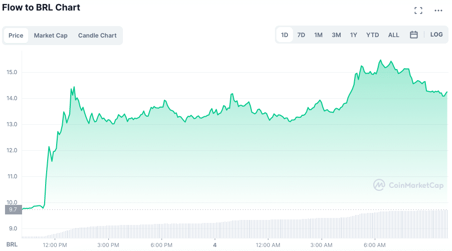Toggle LOG scale on the chart
Image resolution: width=452 pixels, height=251 pixels.
click(x=436, y=35)
